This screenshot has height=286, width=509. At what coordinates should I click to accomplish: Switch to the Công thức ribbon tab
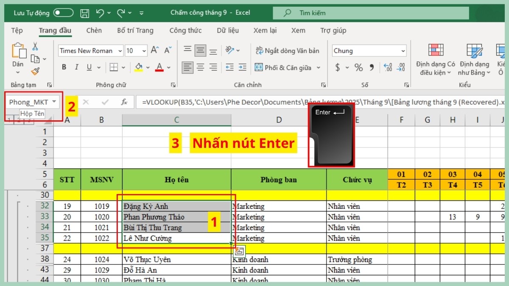185,31
